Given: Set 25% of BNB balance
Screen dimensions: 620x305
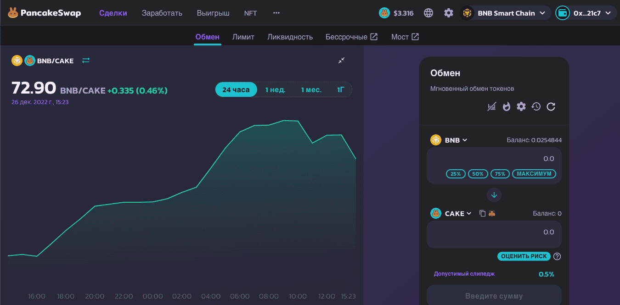Looking at the screenshot, I should (456, 174).
